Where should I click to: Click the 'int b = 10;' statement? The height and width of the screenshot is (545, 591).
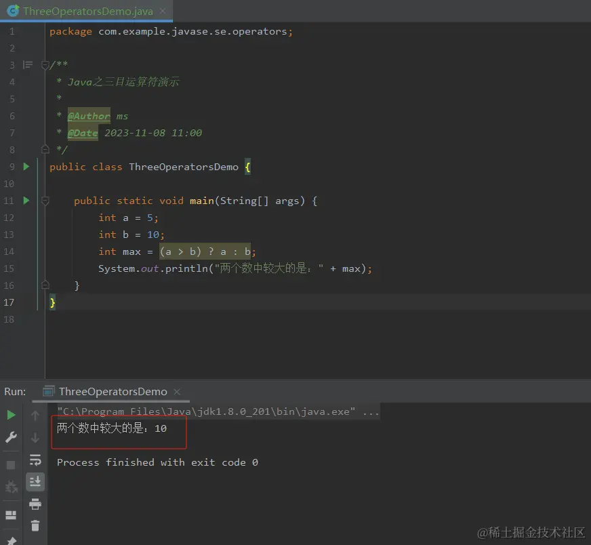point(131,235)
